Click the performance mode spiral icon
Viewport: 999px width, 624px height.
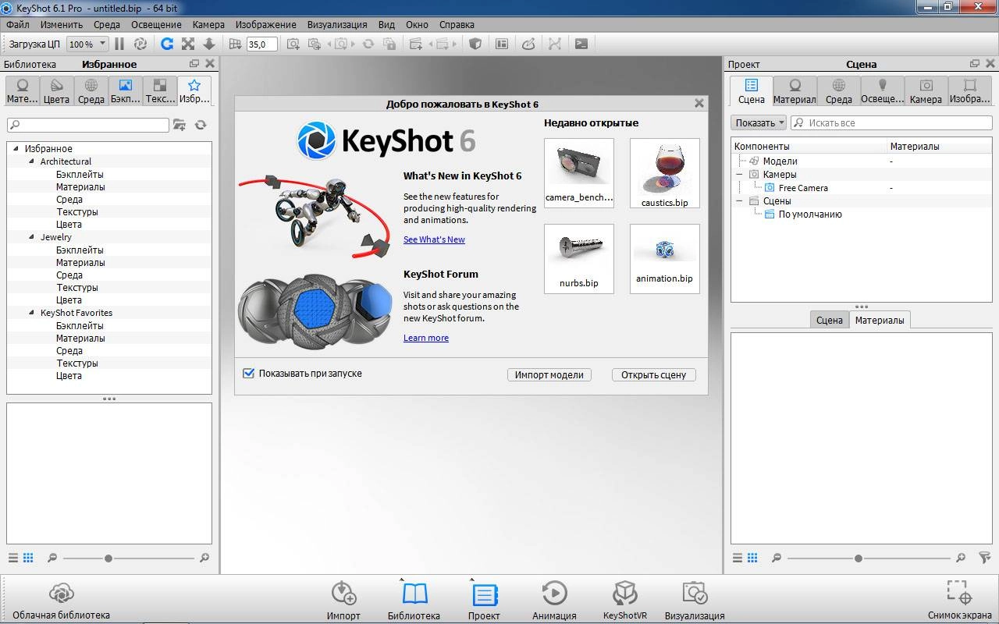tap(140, 44)
